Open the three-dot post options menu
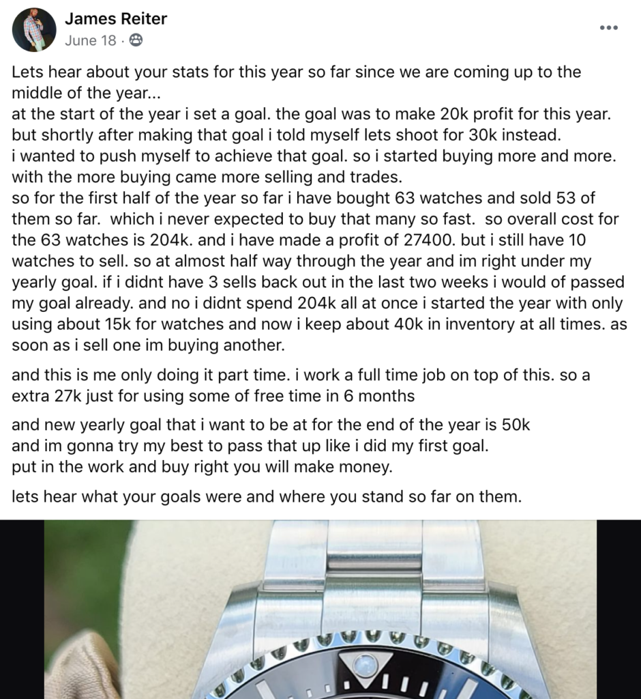The image size is (641, 699). coord(608,28)
